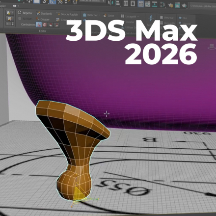Select the highlighted Select and Manipulate tool

click(x=37, y=1)
